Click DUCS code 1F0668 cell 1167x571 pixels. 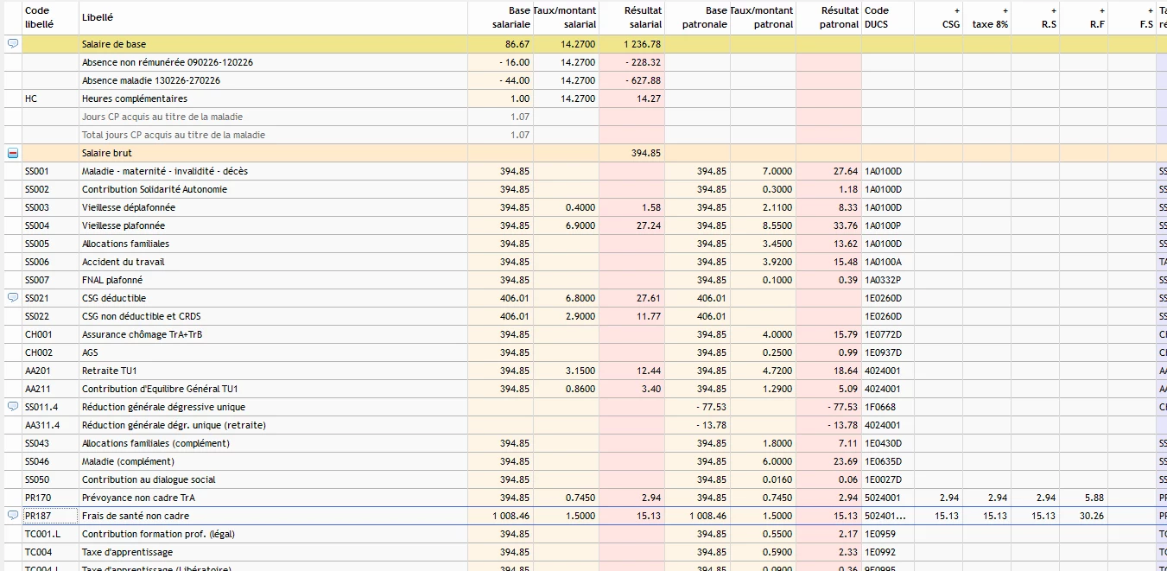881,407
